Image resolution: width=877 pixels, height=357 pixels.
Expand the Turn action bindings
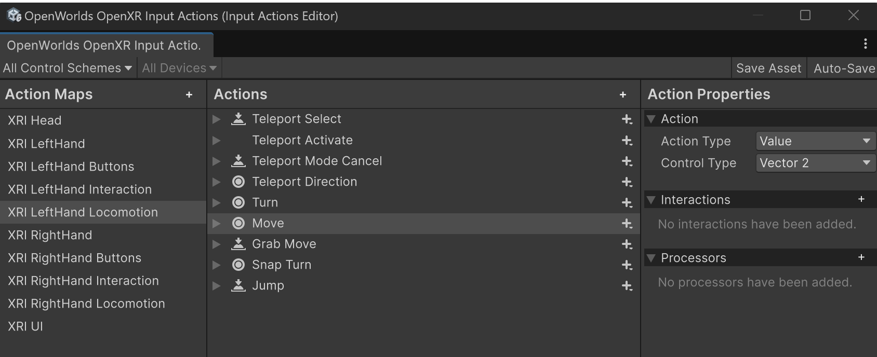coord(217,203)
